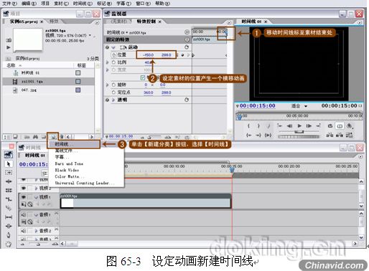Mute the 音频1 track speaker
This screenshot has height=271, width=369.
coord(24,215)
